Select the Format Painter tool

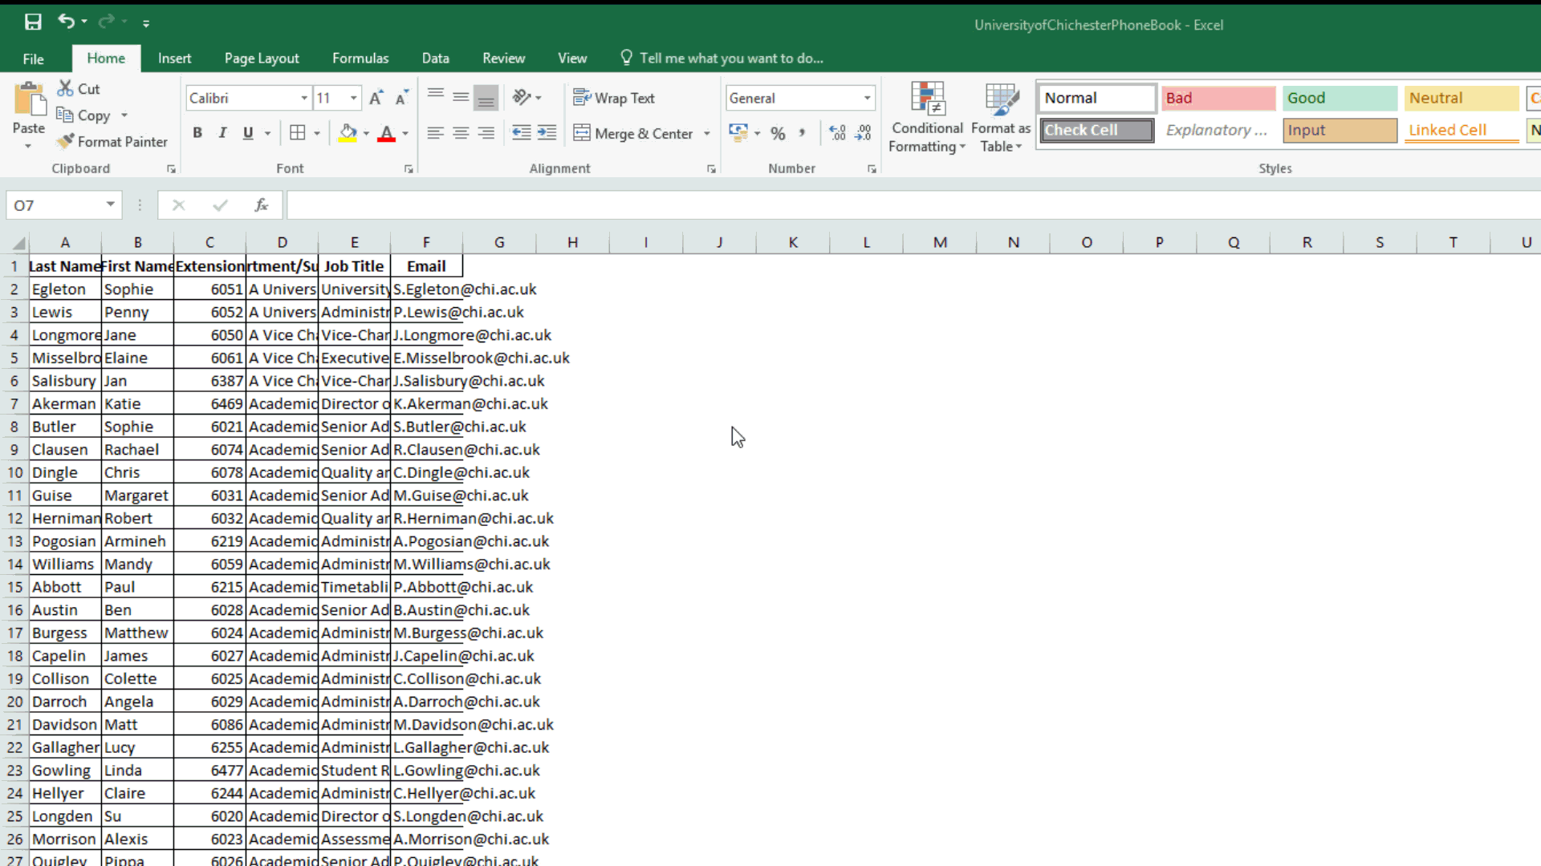pyautogui.click(x=112, y=141)
